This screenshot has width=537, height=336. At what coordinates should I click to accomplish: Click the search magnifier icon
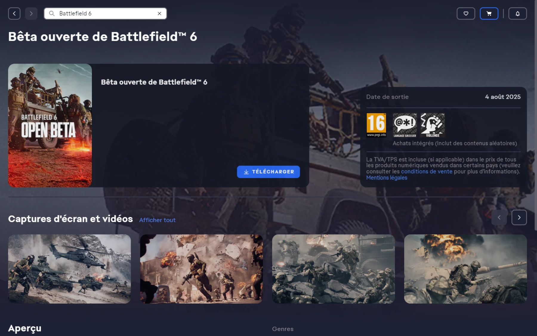pos(52,13)
